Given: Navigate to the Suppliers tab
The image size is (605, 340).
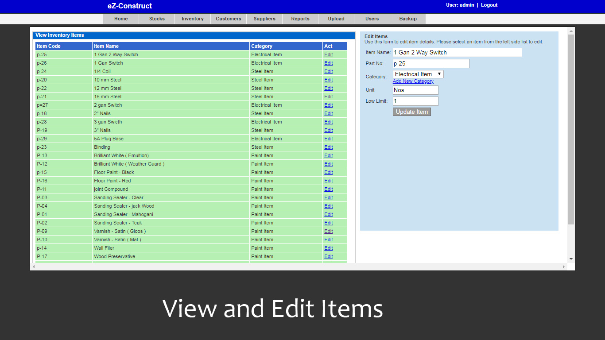Looking at the screenshot, I should (x=264, y=19).
